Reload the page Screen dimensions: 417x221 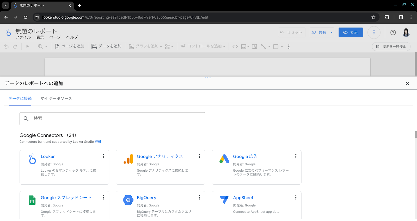coord(26,17)
